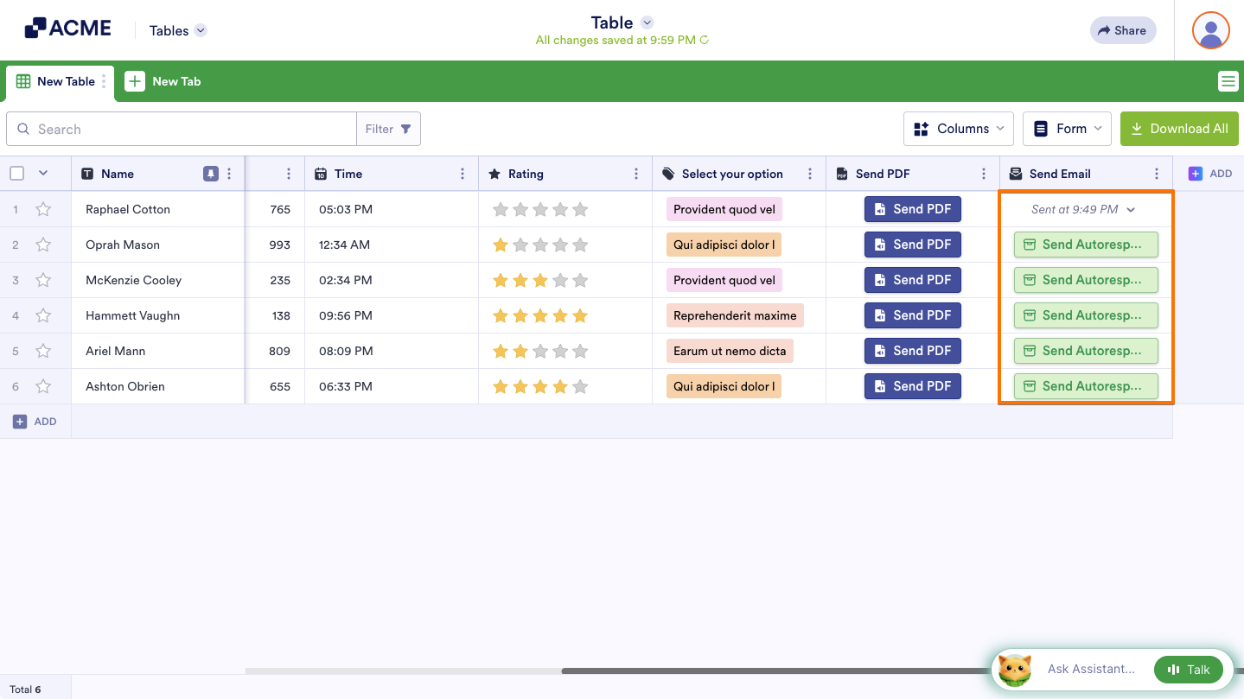The height and width of the screenshot is (699, 1244).
Task: Expand the Sent at 9:49 PM chevron
Action: pyautogui.click(x=1131, y=210)
